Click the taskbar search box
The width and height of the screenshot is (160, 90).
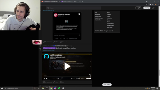pyautogui.click(x=18, y=88)
